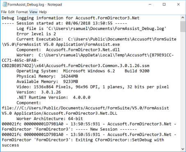
Task: Click the 'Current Executable:' text
Action: 40,39
